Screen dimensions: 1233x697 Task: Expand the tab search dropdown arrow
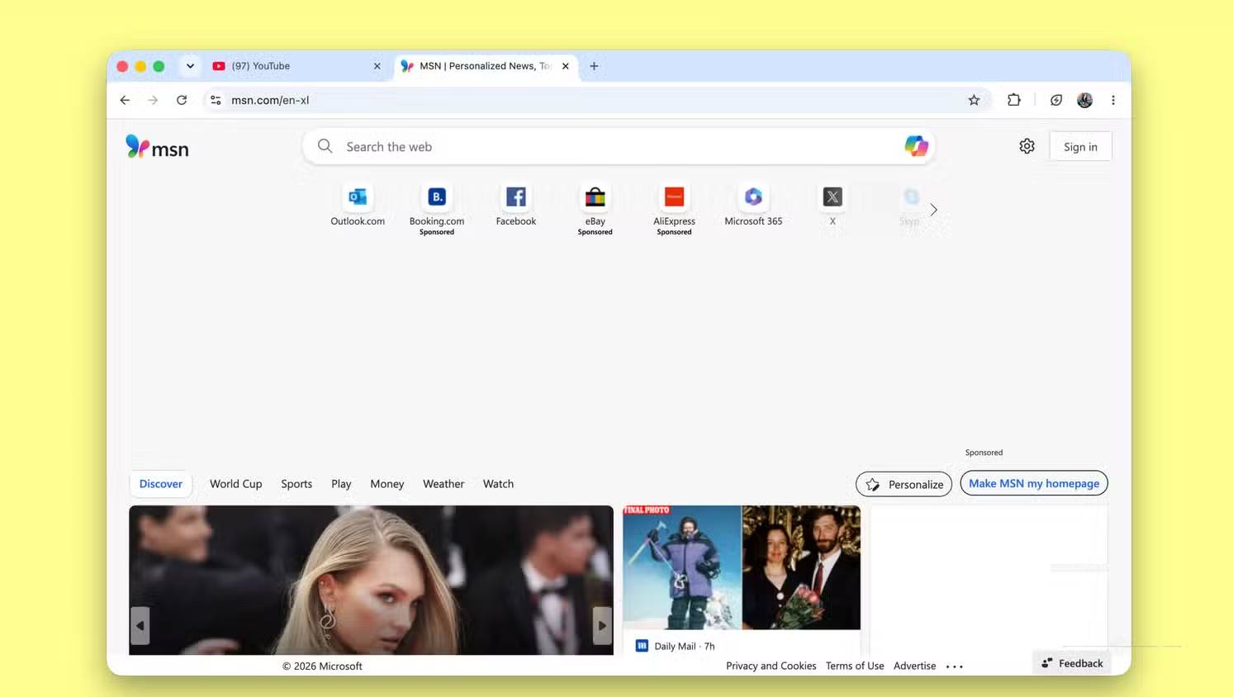point(190,66)
